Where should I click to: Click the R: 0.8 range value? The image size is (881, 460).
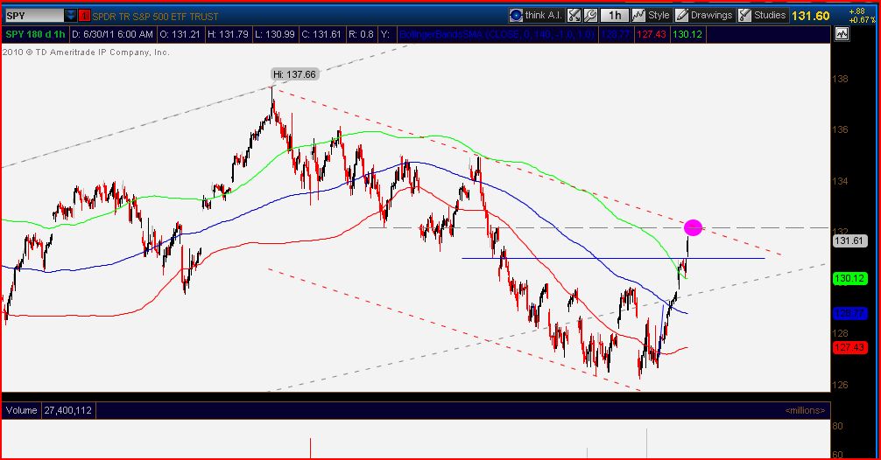tap(361, 34)
